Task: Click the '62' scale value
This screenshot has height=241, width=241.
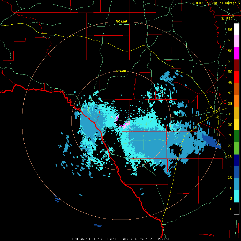Action: tap(230, 40)
